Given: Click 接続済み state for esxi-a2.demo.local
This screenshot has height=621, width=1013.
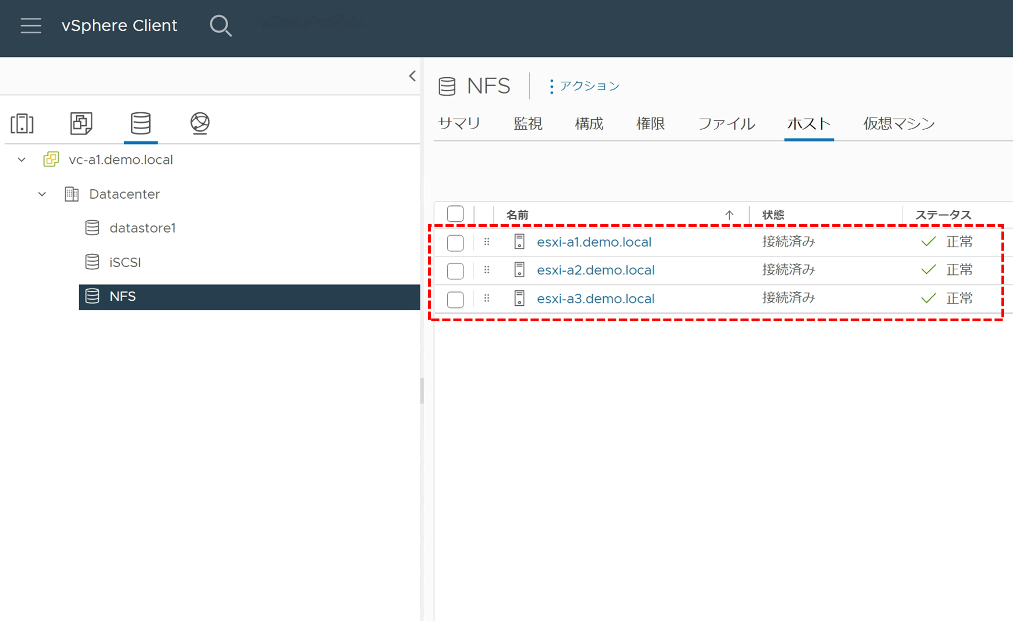Looking at the screenshot, I should 788,270.
